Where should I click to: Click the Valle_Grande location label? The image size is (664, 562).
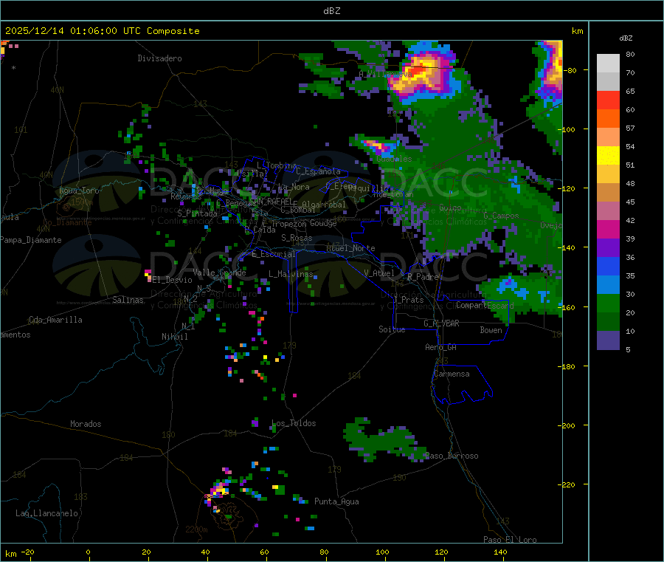[x=219, y=273]
